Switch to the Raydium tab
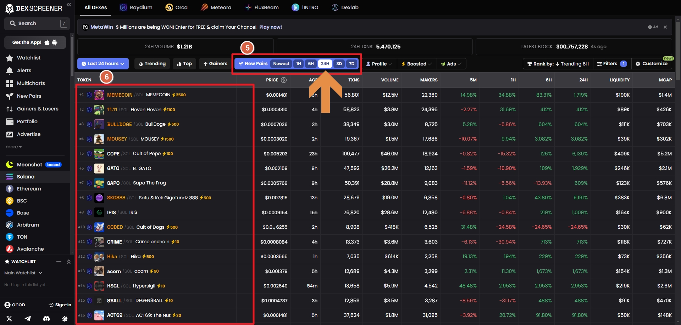681x325 pixels. 136,7
